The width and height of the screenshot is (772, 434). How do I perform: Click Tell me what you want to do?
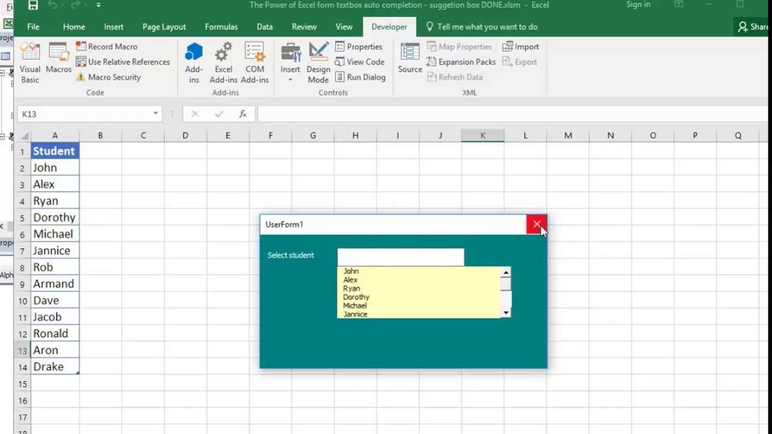click(x=481, y=27)
